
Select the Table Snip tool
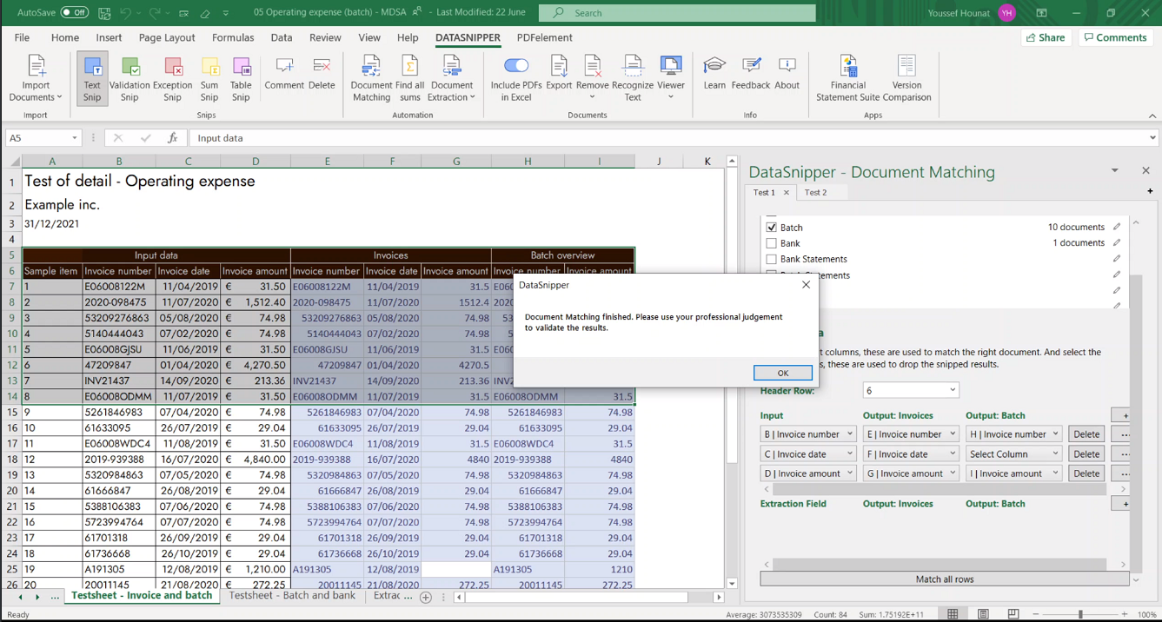click(241, 77)
